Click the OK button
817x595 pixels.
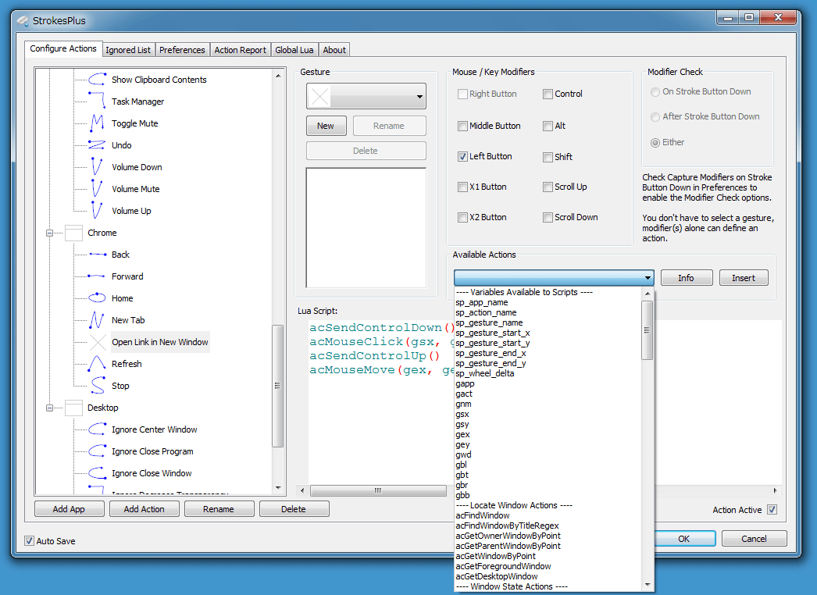pyautogui.click(x=684, y=538)
